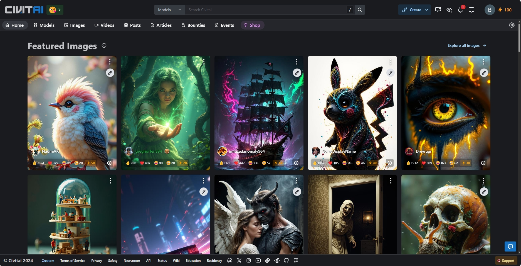Click remix icon on NaomiVK bird image
Viewport: 521px width, 266px height.
pyautogui.click(x=110, y=73)
